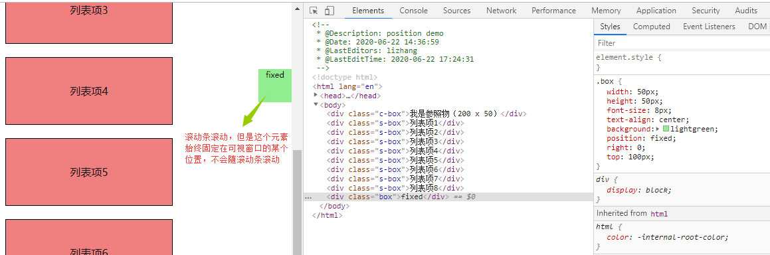Toggle the device toolbar icon
Image resolution: width=770 pixels, height=255 pixels.
[329, 11]
